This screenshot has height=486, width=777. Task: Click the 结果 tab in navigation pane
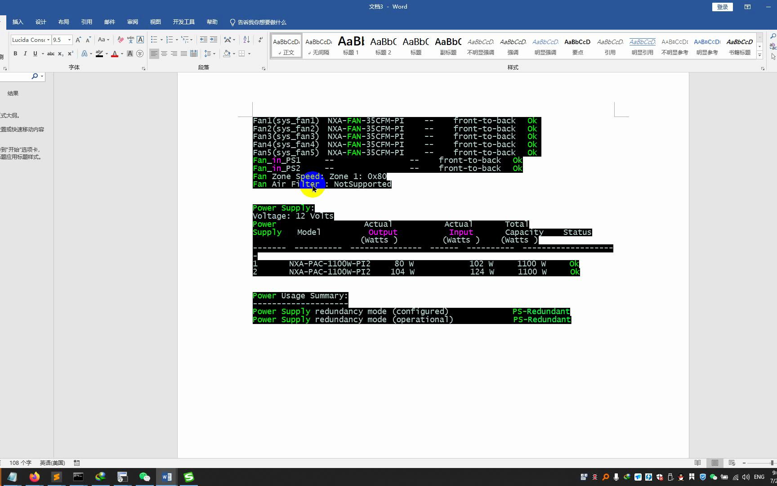(x=13, y=94)
